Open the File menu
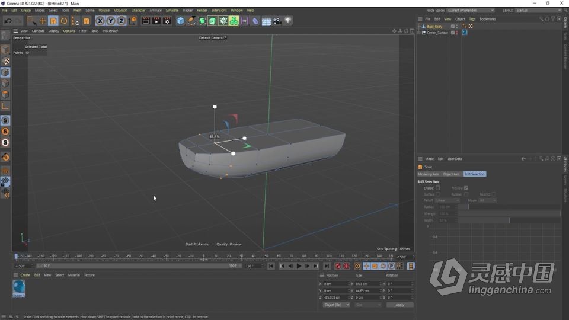569x320 pixels. (x=5, y=11)
